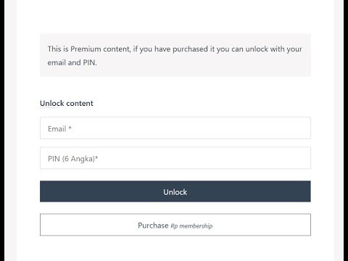Open Purchase Rp membership button
Viewport: 348px width, 261px height.
click(175, 225)
